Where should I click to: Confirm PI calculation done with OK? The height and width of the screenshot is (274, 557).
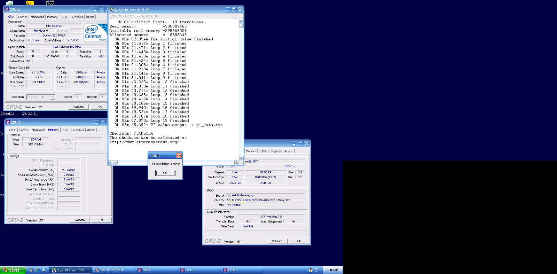point(165,173)
